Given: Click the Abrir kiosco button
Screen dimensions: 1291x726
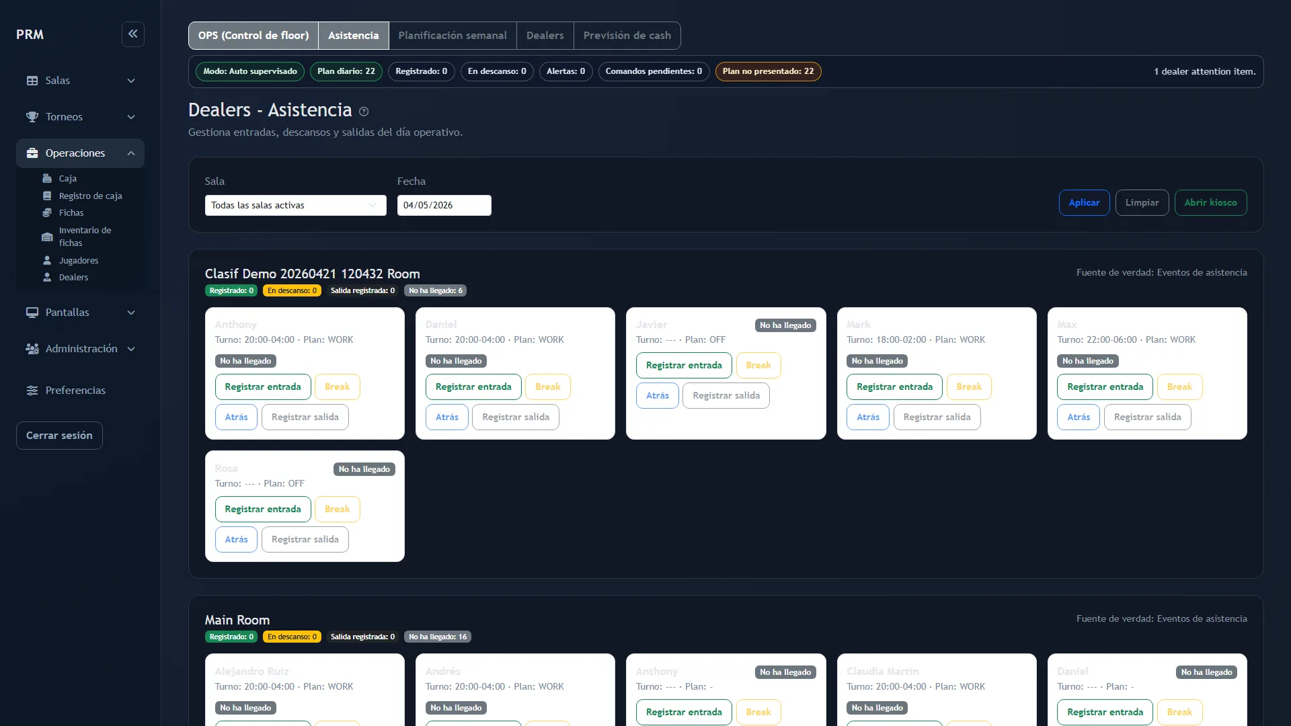Looking at the screenshot, I should coord(1210,202).
